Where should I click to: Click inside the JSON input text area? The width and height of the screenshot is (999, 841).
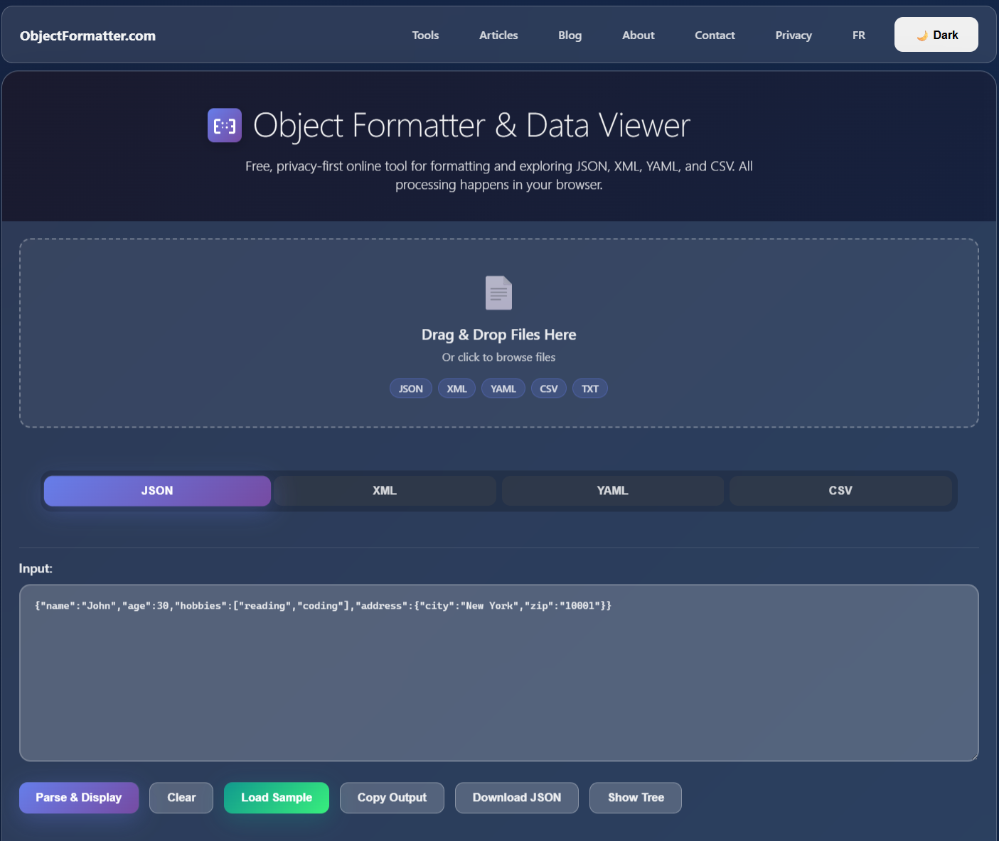click(x=498, y=682)
